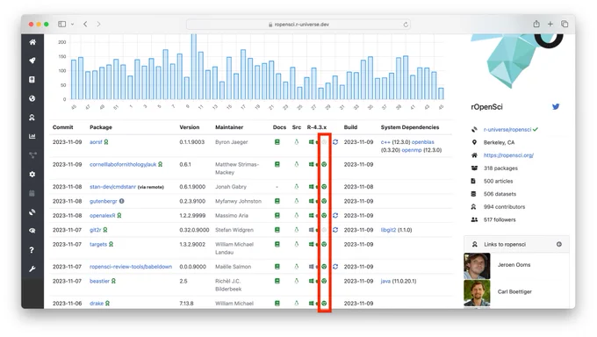This screenshot has height=337, width=597.
Task: Click maintainer name Massimo Aria
Action: [232, 216]
